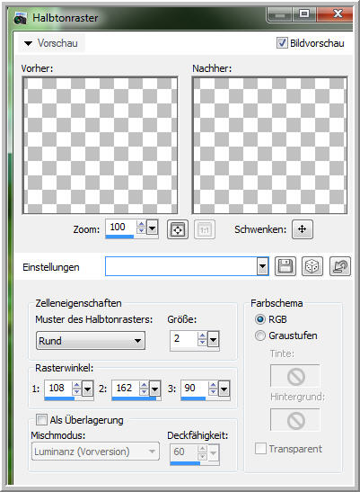
Task: Open the Größe slider popup arrow
Action: pyautogui.click(x=214, y=339)
